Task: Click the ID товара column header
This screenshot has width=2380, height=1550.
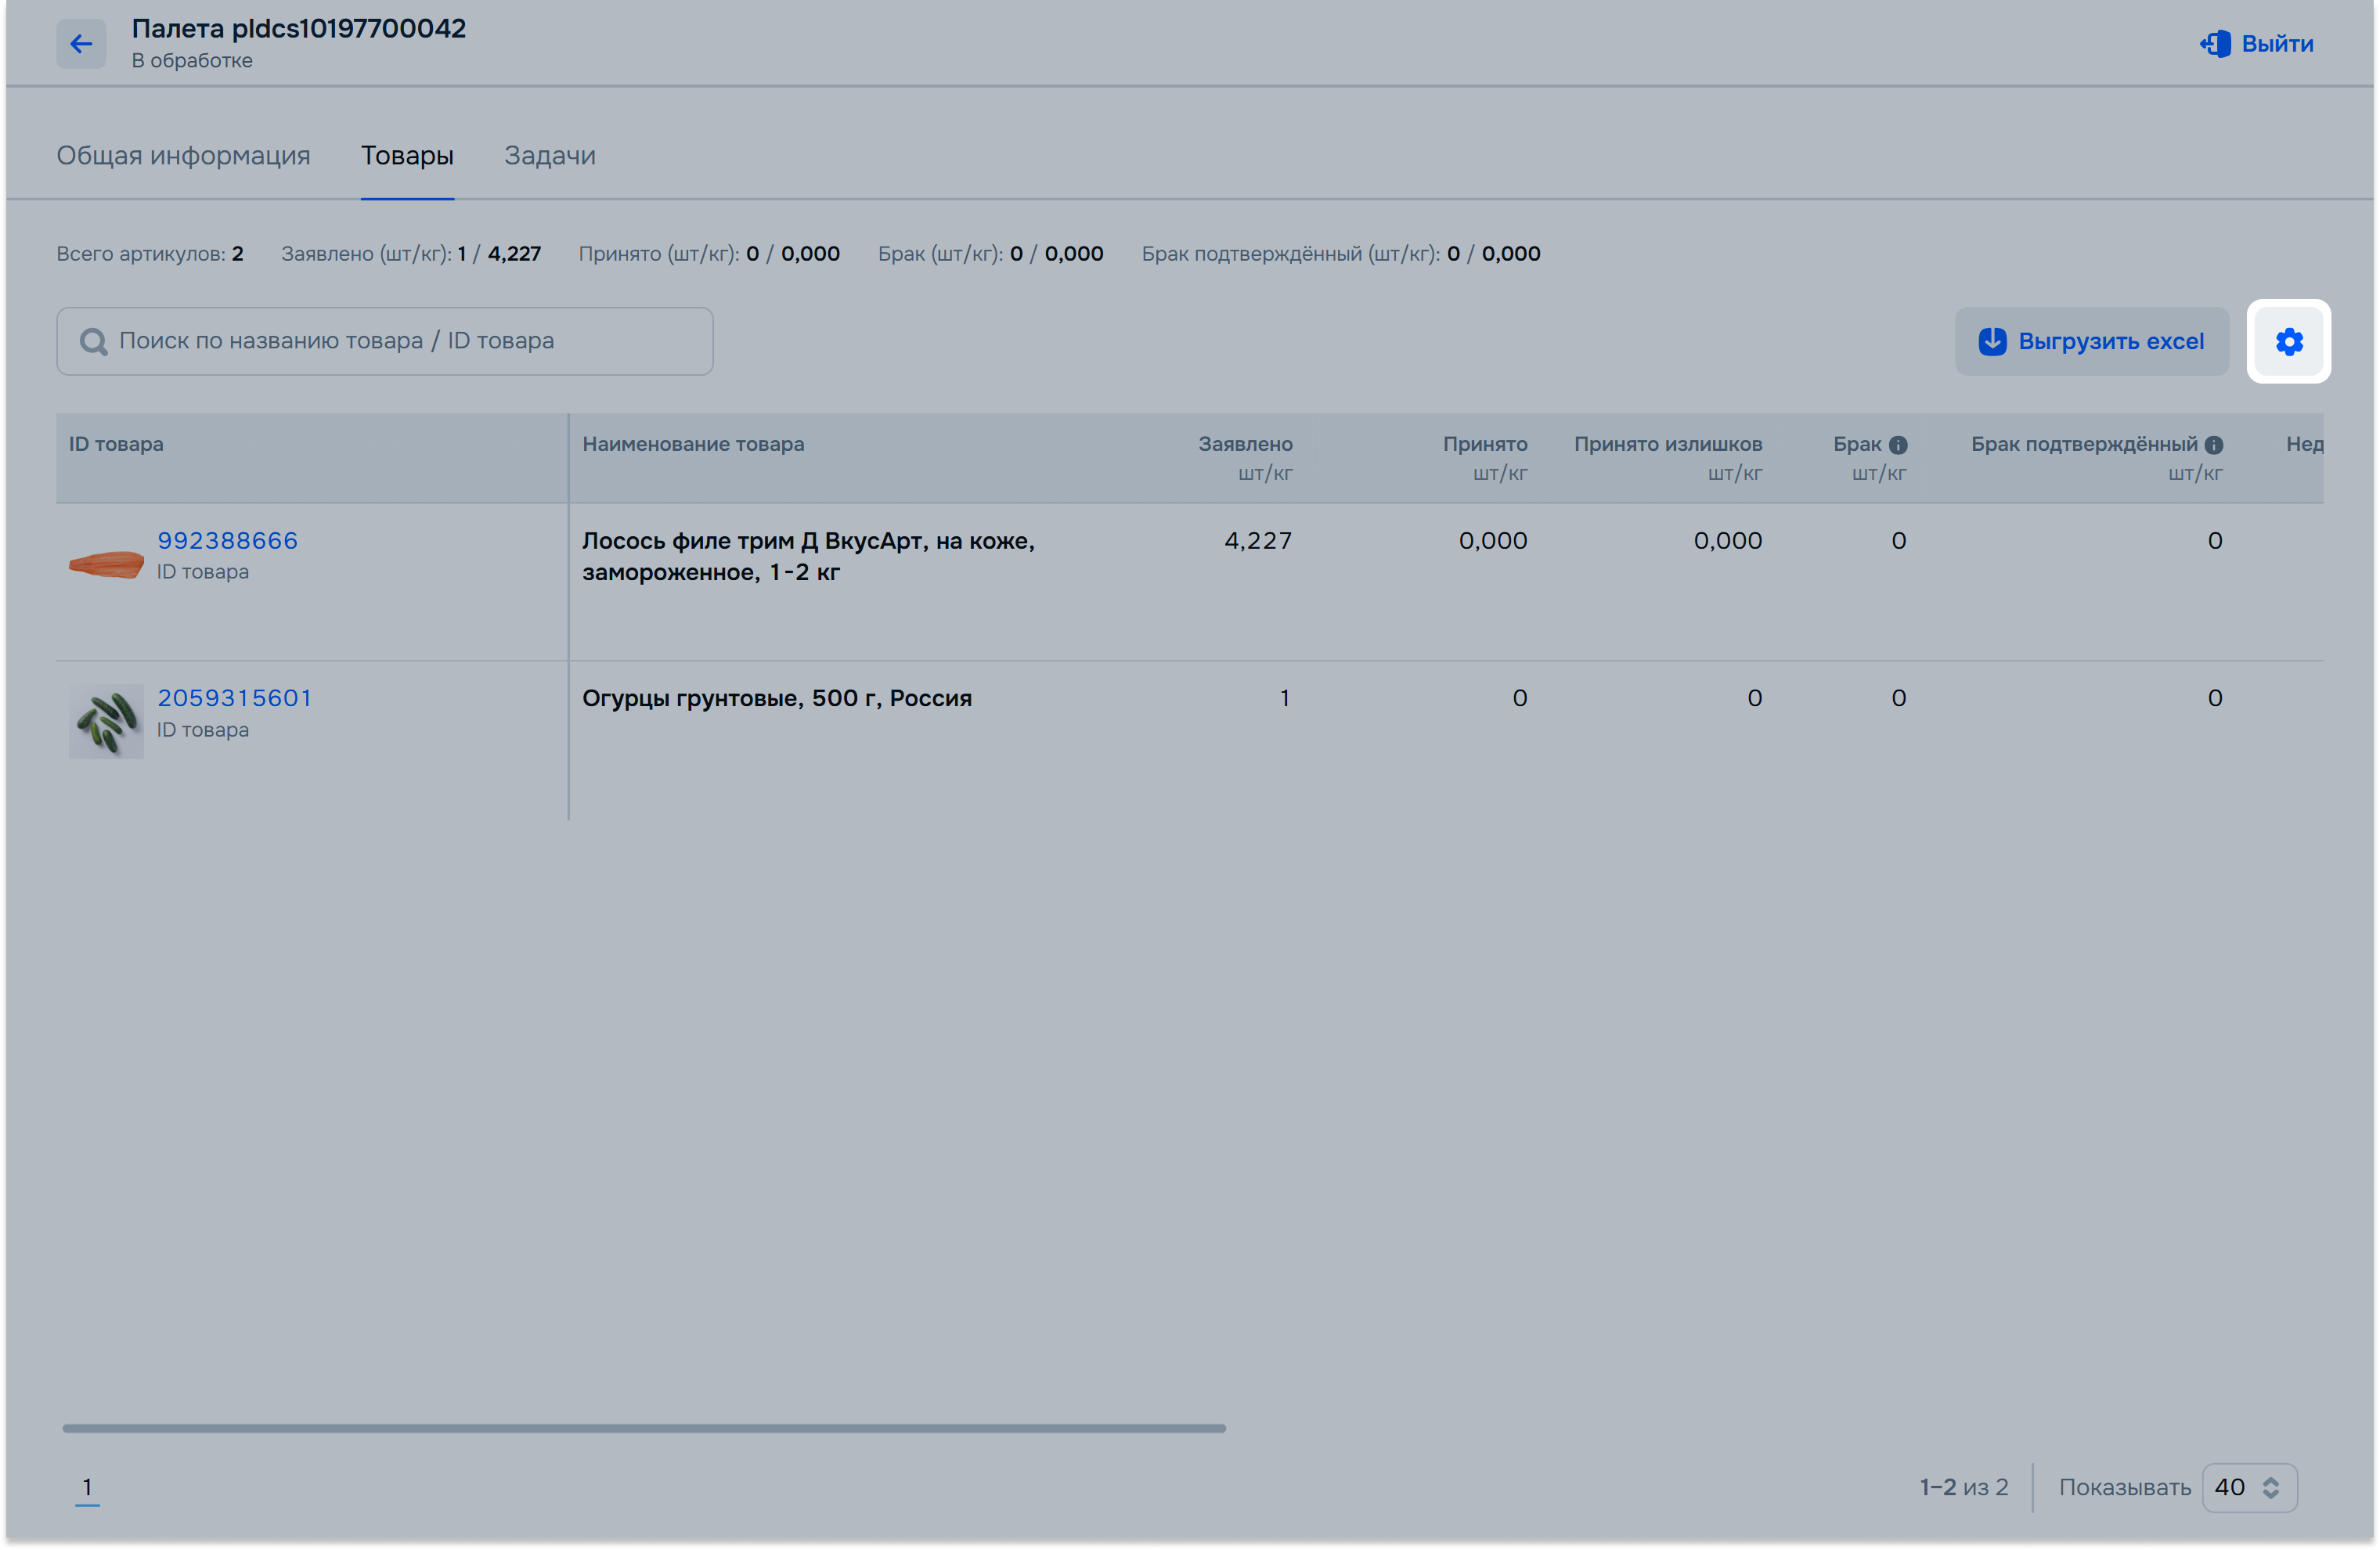Action: click(x=116, y=445)
